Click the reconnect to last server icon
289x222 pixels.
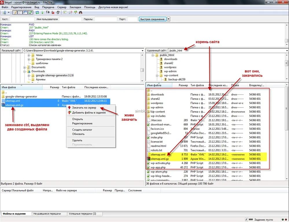click(x=58, y=12)
